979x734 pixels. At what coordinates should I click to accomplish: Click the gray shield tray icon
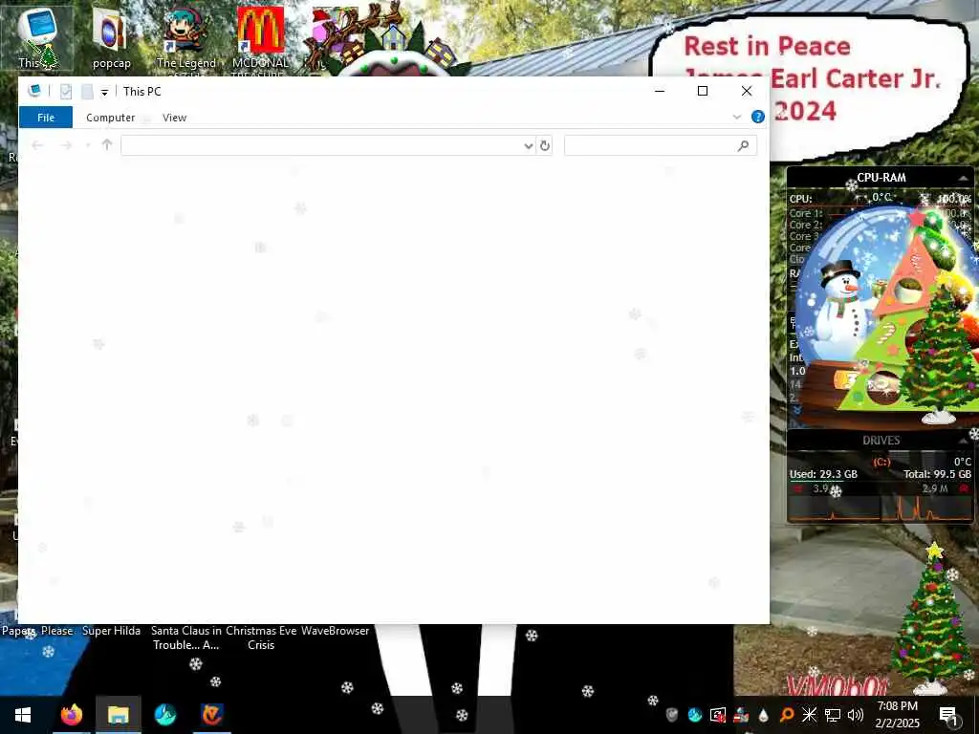click(672, 715)
